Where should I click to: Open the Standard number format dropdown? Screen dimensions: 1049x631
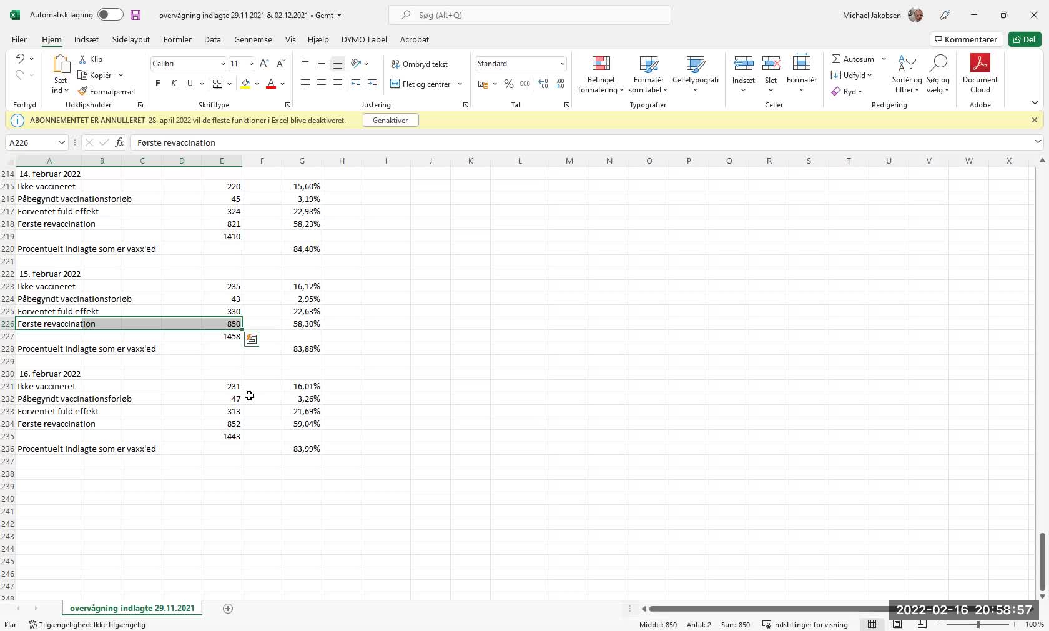562,64
